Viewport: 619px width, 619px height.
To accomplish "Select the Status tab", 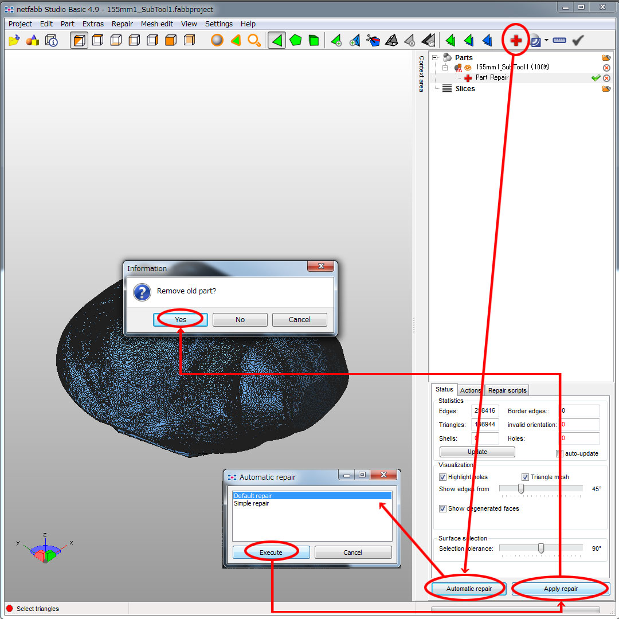I will 444,389.
